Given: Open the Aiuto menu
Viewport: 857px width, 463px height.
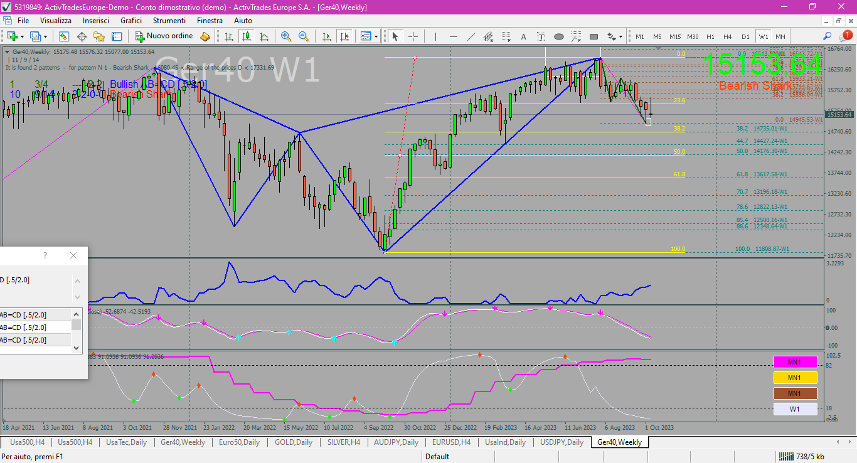Looking at the screenshot, I should click(x=243, y=21).
